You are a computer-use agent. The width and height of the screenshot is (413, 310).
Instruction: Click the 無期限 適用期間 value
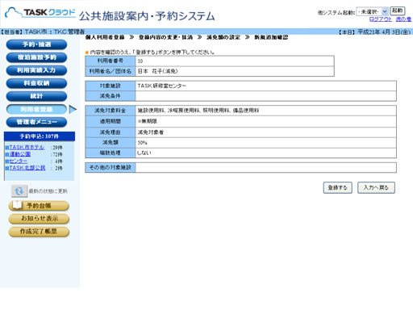click(148, 121)
